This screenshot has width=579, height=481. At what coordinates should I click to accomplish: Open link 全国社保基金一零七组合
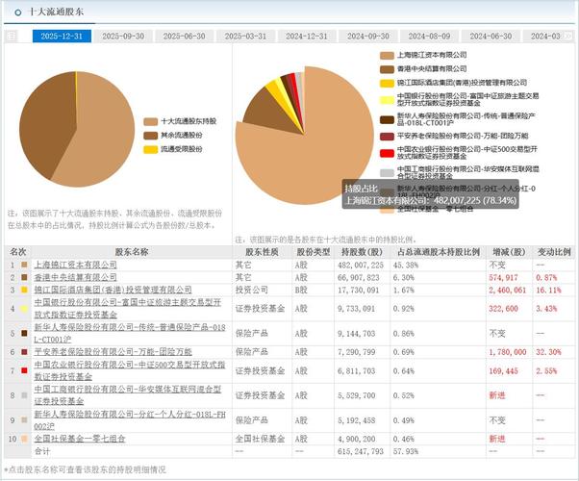click(80, 439)
